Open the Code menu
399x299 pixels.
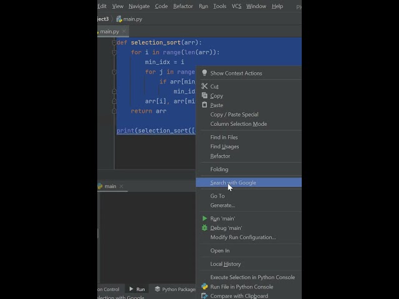point(161,6)
